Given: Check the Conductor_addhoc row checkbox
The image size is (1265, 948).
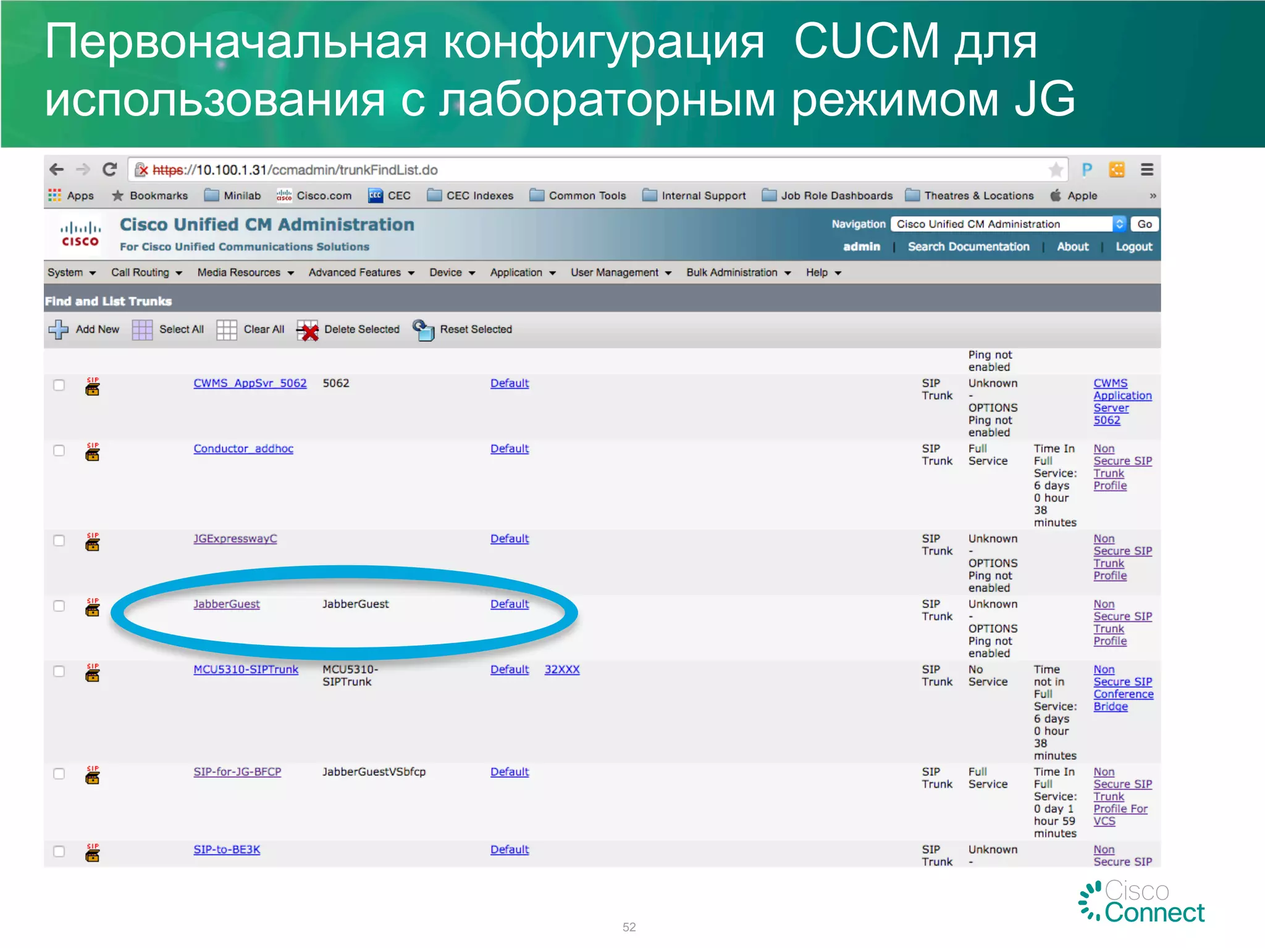Looking at the screenshot, I should click(x=59, y=451).
